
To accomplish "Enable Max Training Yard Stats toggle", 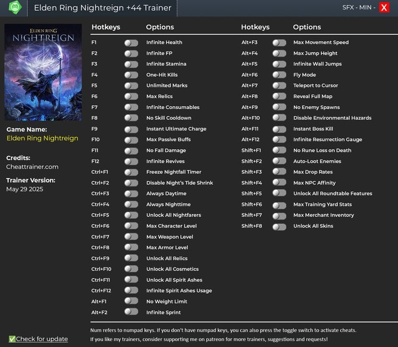I will coord(279,205).
